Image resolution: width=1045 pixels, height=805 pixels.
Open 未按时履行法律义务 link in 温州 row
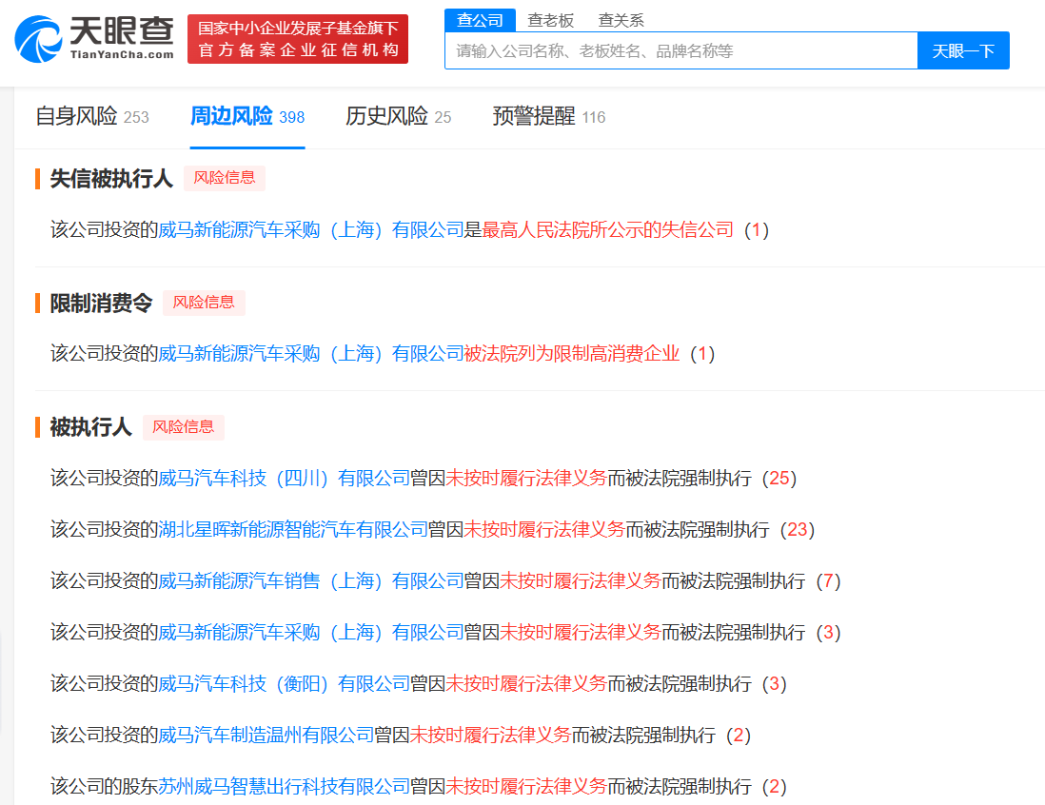click(490, 735)
